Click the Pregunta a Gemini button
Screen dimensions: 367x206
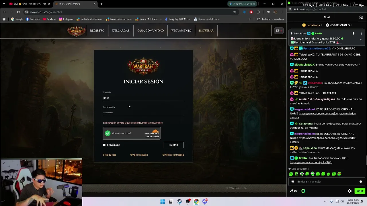pos(243,4)
